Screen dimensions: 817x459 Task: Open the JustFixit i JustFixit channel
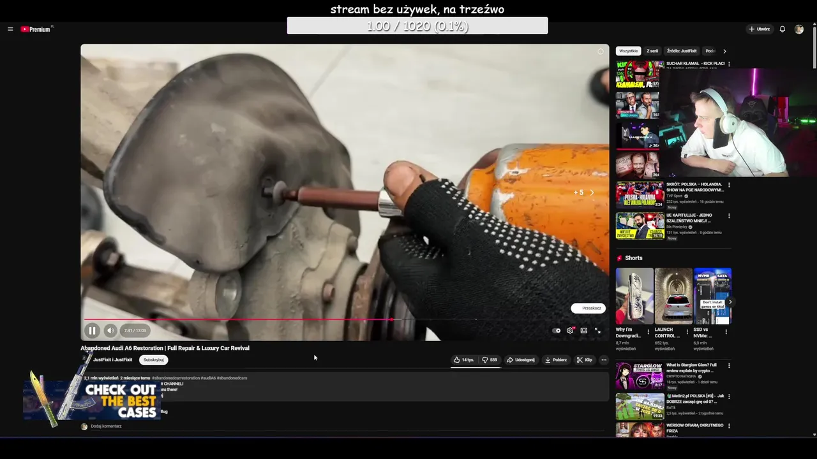pyautogui.click(x=112, y=360)
